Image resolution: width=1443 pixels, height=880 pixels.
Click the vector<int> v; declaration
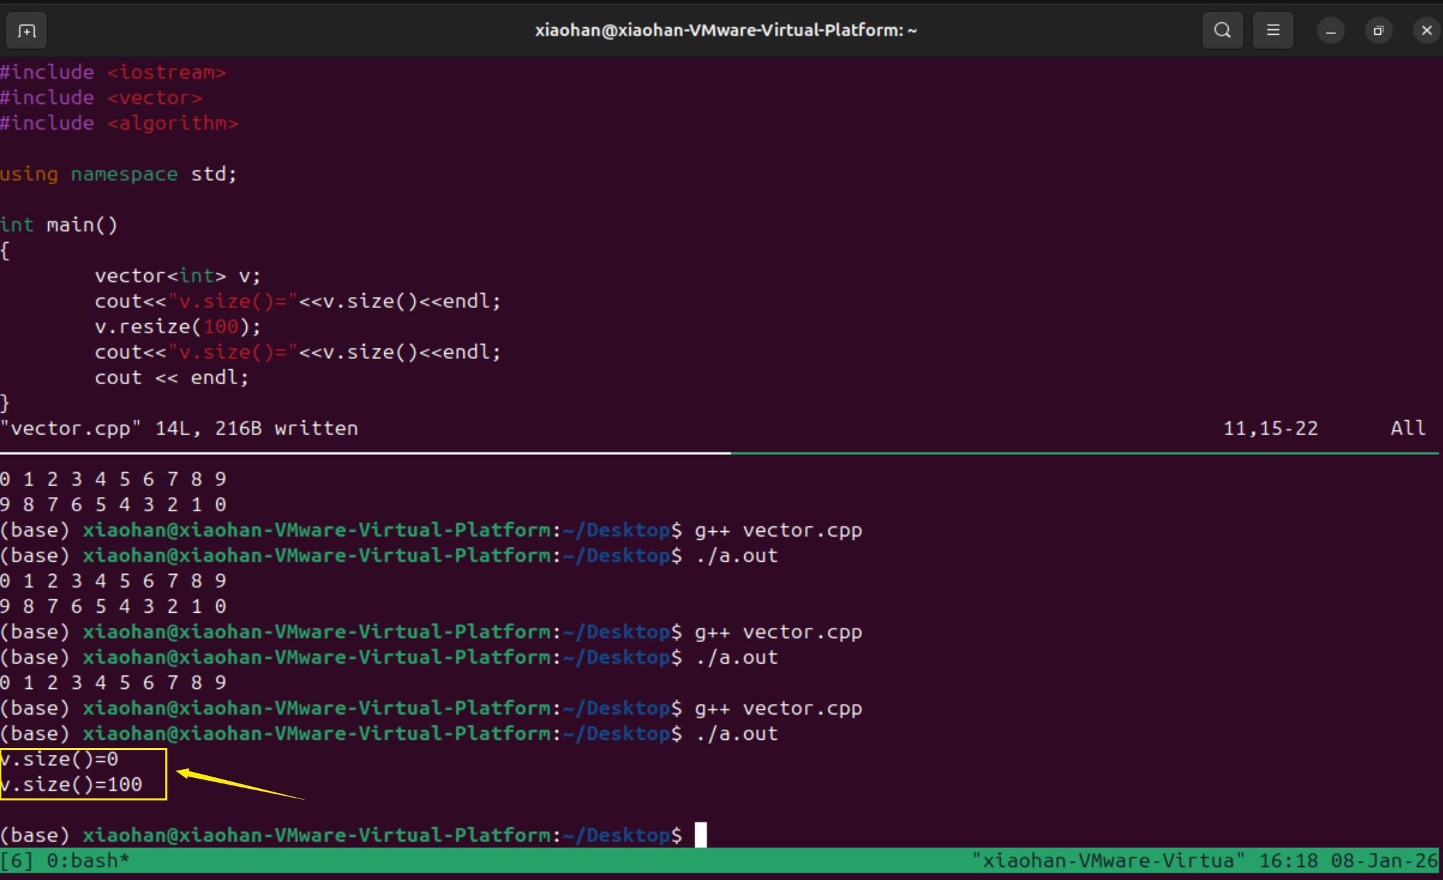point(177,276)
